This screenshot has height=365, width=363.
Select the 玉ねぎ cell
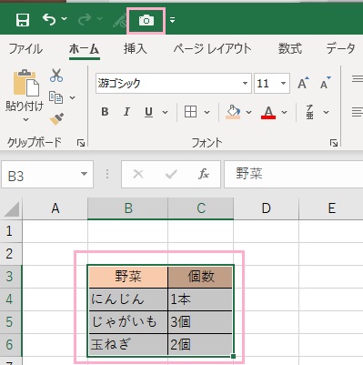coord(128,345)
